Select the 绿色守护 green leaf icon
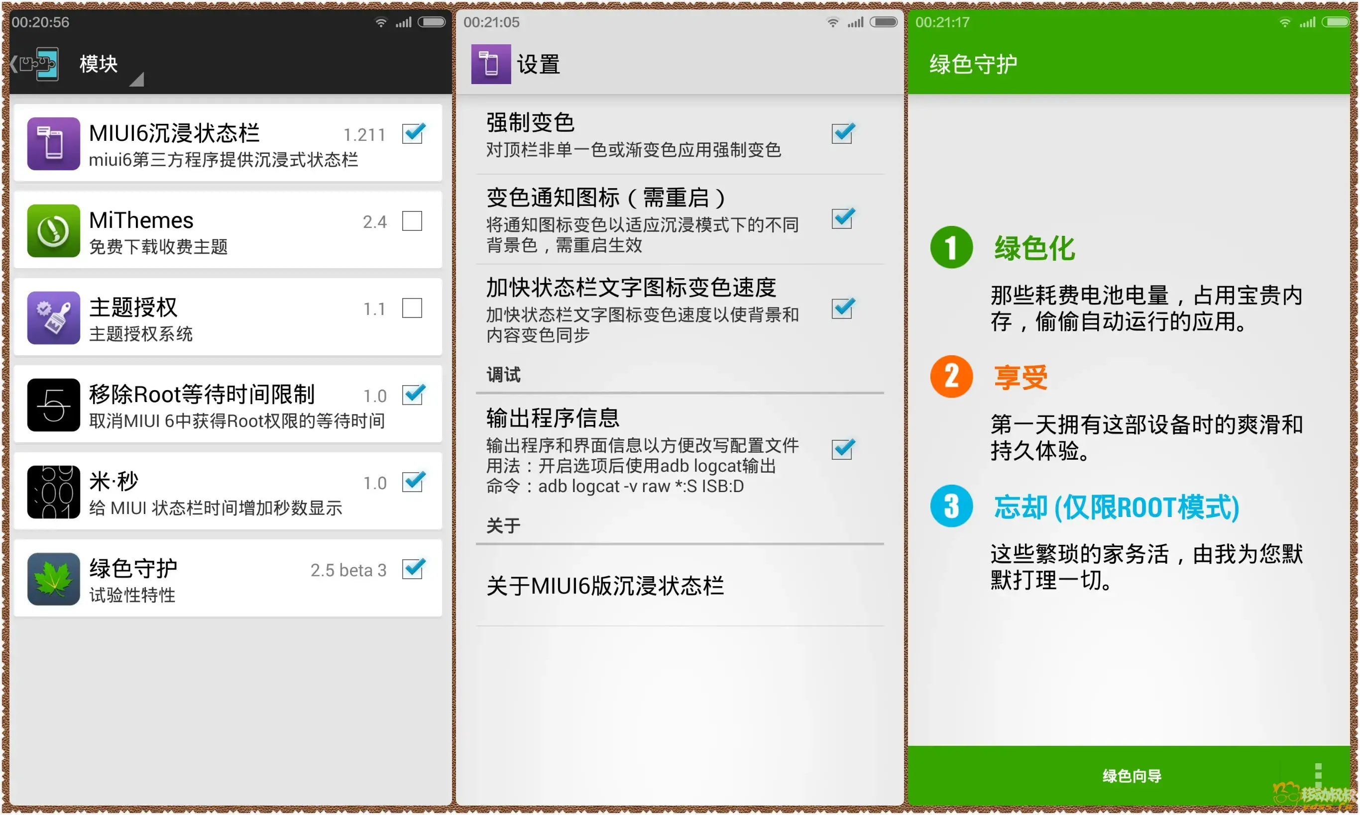1360x815 pixels. 53,578
